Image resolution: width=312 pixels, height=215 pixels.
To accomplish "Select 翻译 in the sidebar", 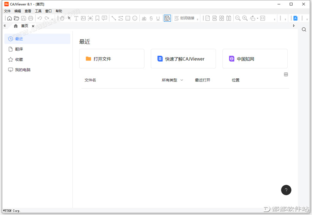I will pos(37,49).
